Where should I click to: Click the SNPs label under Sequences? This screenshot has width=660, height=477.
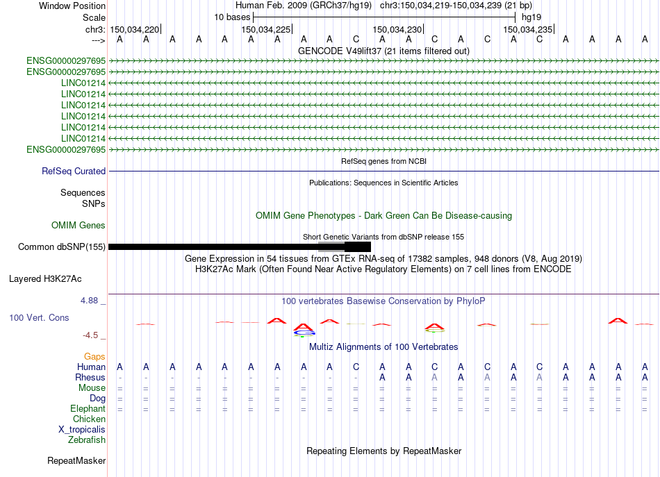(94, 203)
